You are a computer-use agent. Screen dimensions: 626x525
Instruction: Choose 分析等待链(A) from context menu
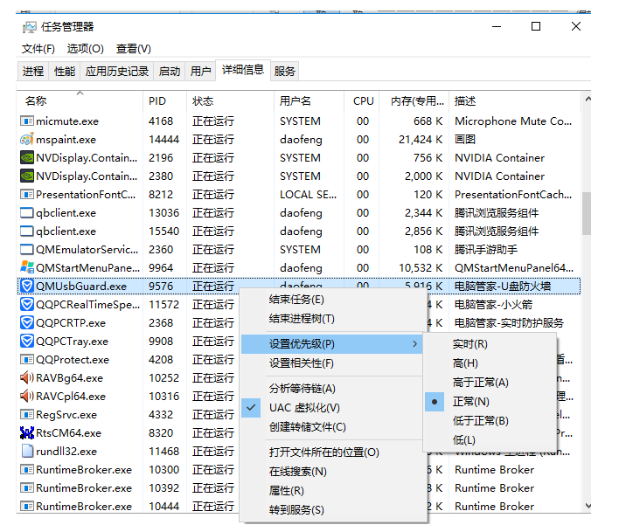pos(331,389)
